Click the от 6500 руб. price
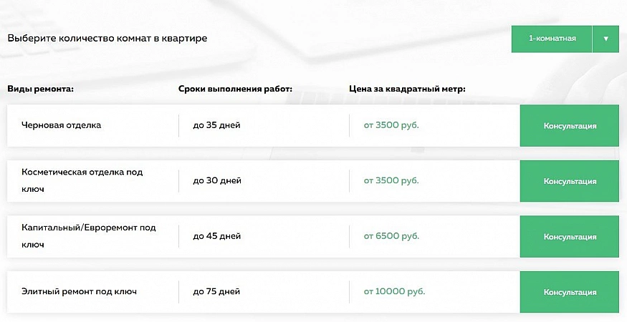The height and width of the screenshot is (322, 627). tap(391, 236)
